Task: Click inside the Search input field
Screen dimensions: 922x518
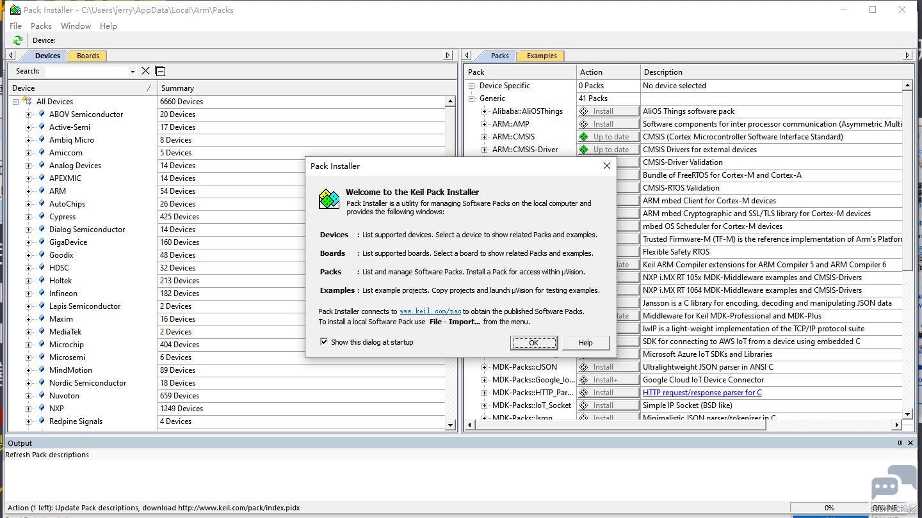Action: (86, 71)
